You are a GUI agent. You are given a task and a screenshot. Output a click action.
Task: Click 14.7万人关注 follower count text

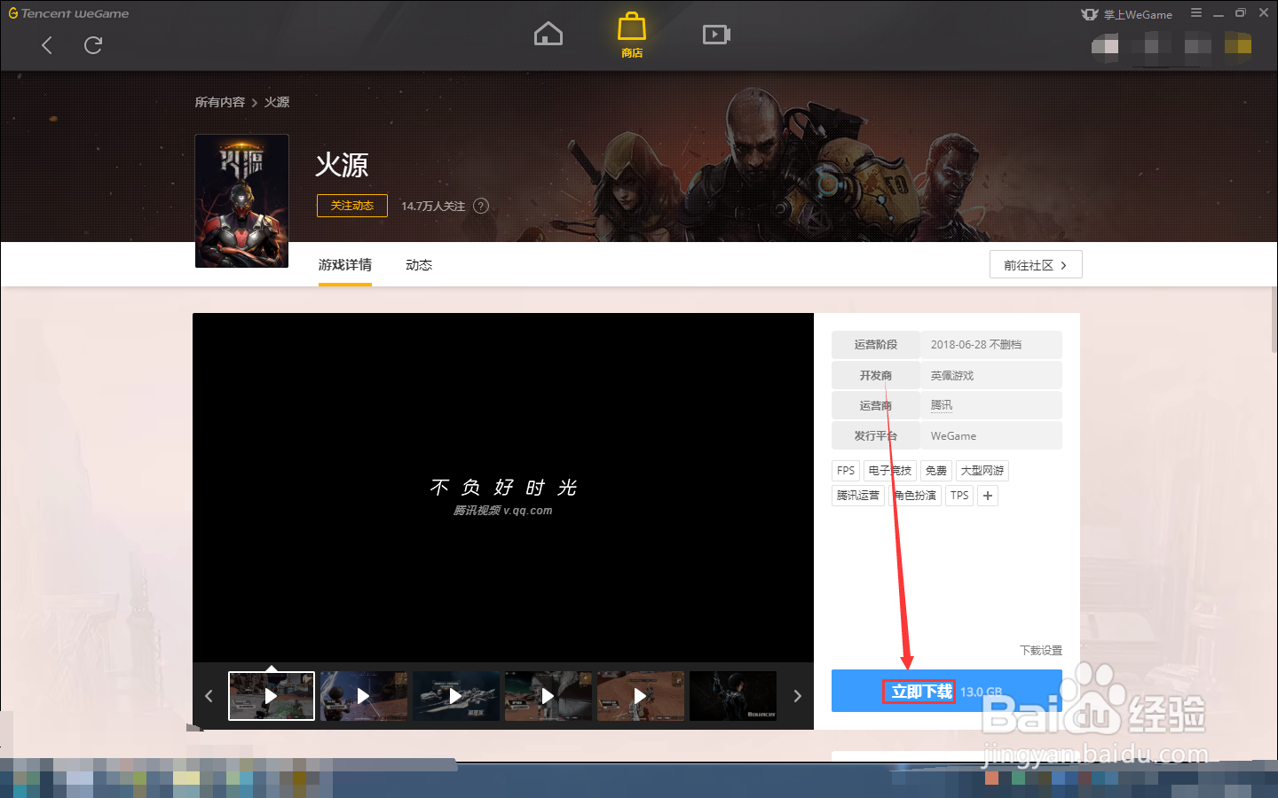click(x=433, y=206)
